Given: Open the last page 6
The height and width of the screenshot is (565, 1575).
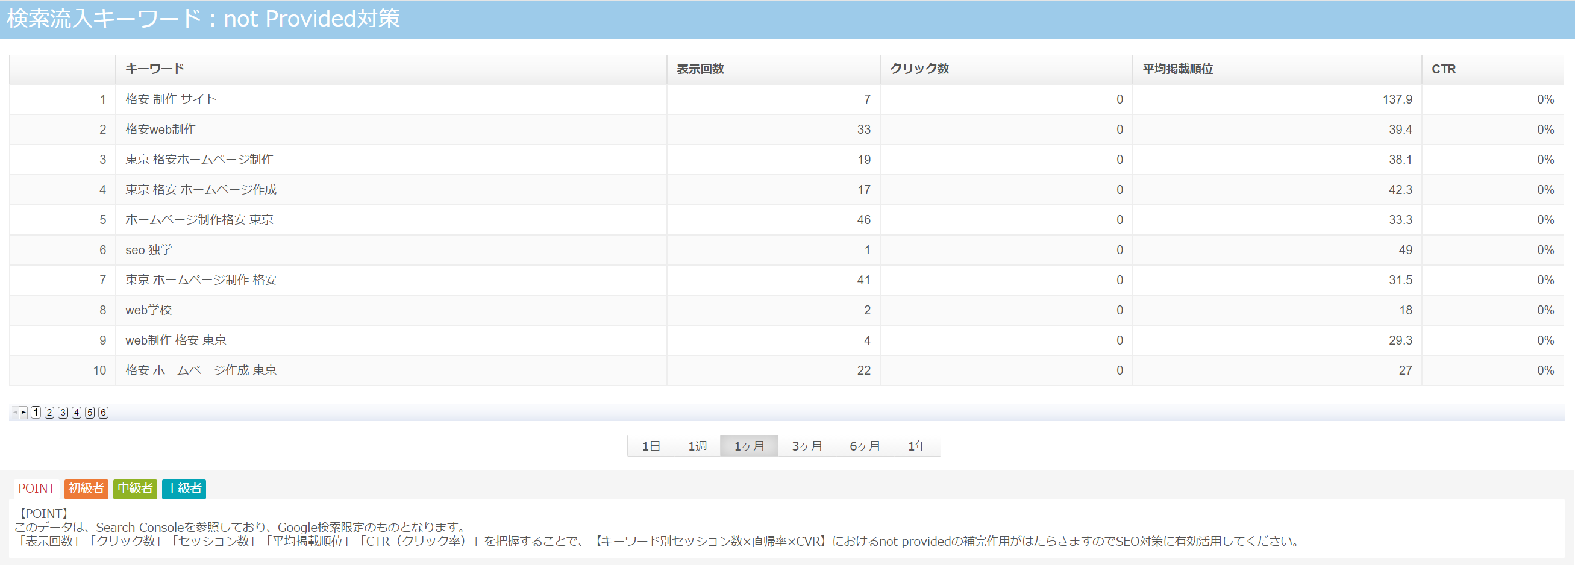Looking at the screenshot, I should tap(103, 413).
